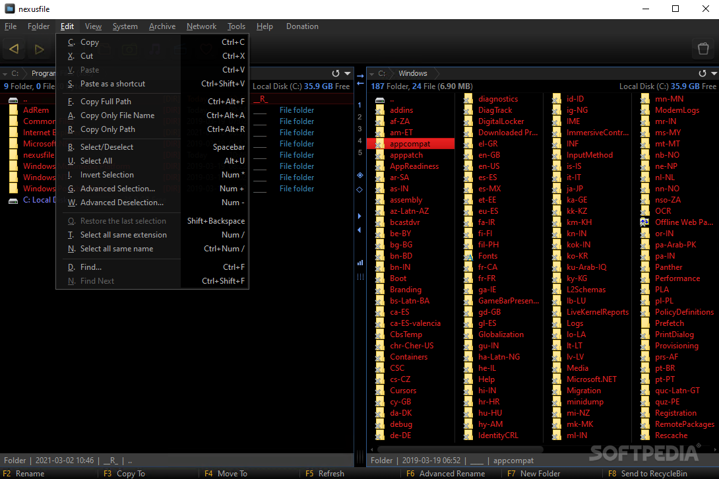Click F3 Copy To button
Screen dimensions: 719x479
(124, 474)
